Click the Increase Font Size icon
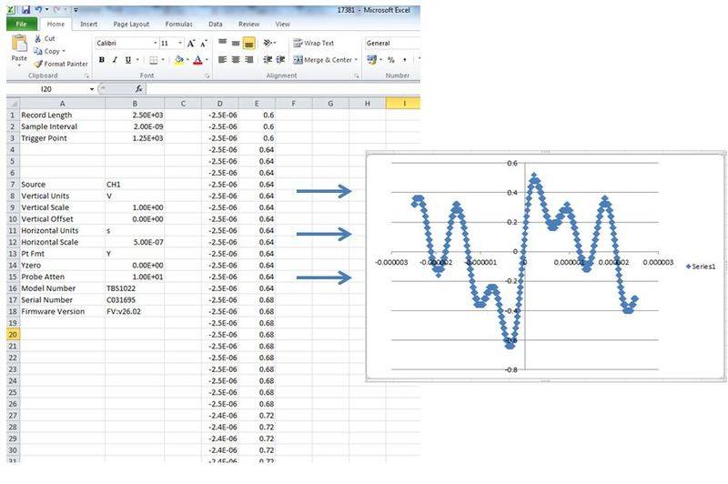The image size is (728, 484). tap(191, 44)
